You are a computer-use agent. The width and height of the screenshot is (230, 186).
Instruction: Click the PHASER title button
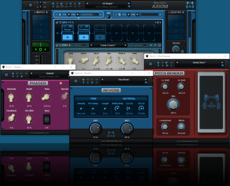(38, 83)
